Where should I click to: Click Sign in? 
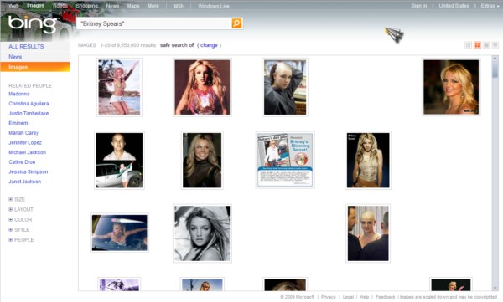419,6
